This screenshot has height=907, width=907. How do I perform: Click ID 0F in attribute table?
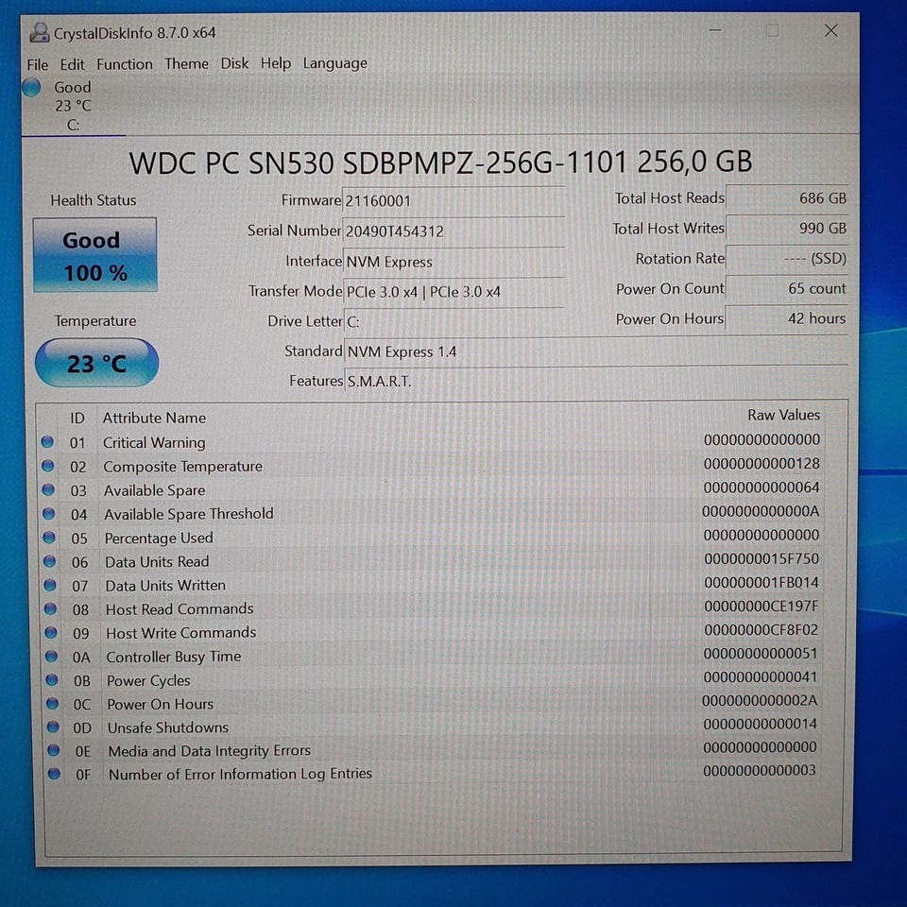coord(83,775)
